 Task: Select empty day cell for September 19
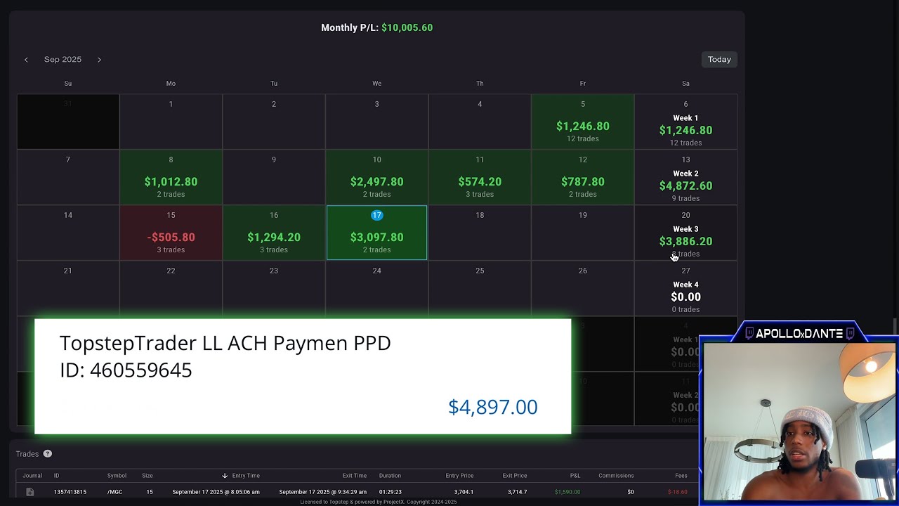(x=583, y=233)
